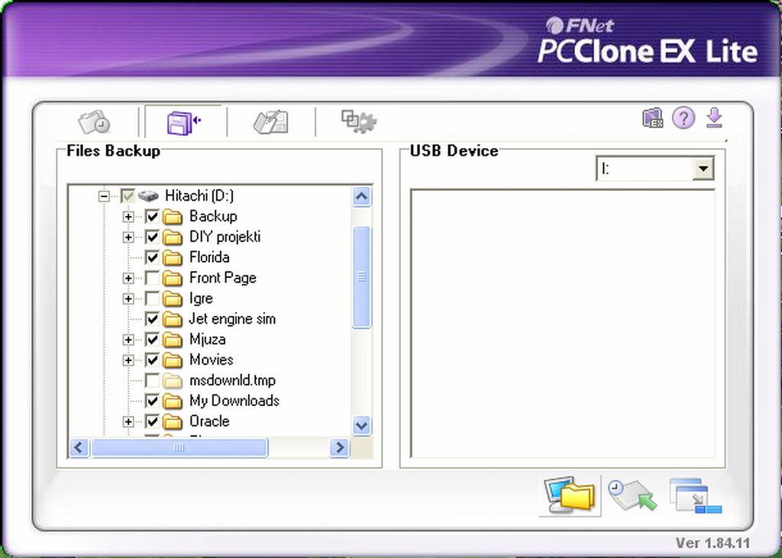
Task: Click the Hitachi (D:) hard drive icon
Action: point(148,196)
